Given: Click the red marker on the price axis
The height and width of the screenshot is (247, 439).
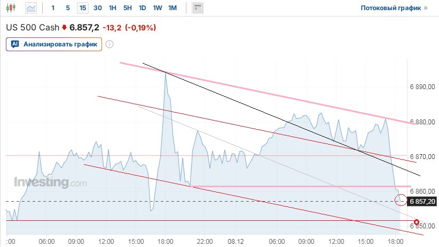Looking at the screenshot, I should coord(417,221).
